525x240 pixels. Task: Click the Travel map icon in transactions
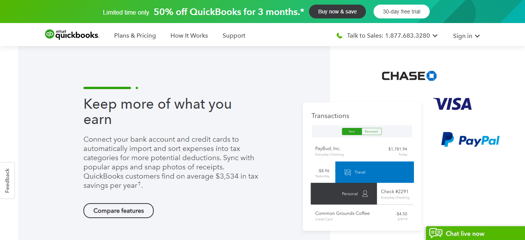(x=348, y=172)
